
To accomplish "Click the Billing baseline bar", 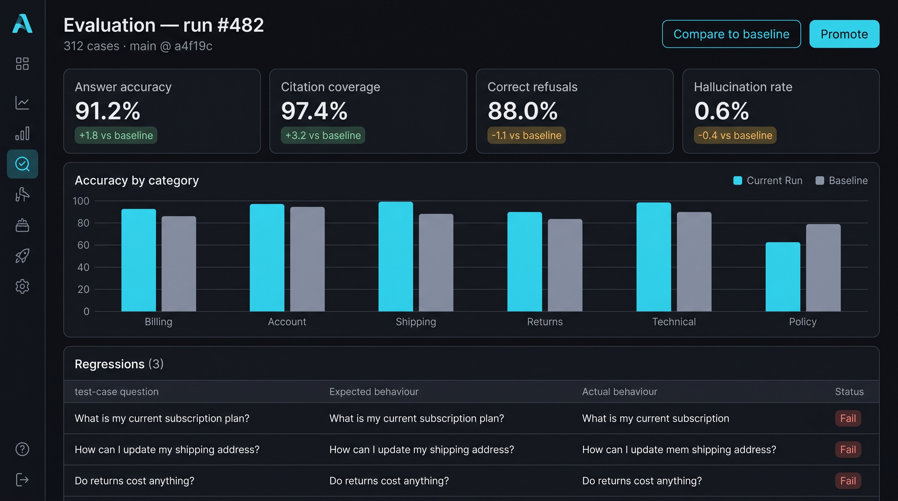I will 179,264.
